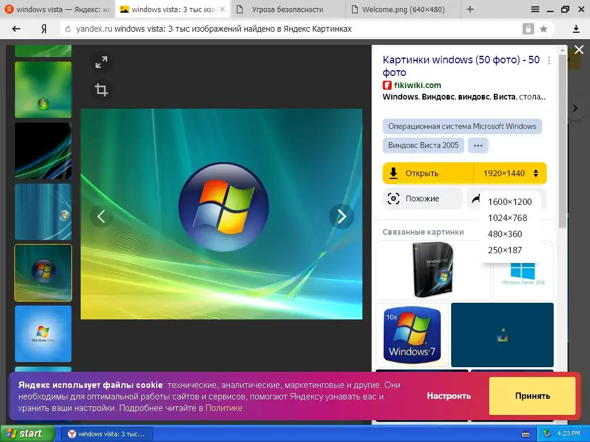Open site protection lock icon in address bar
The width and height of the screenshot is (590, 442).
pyautogui.click(x=528, y=29)
